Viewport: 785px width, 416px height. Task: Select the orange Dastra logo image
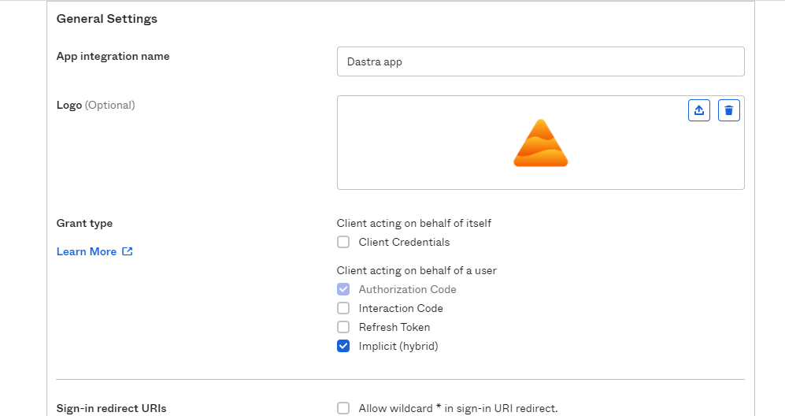(541, 143)
